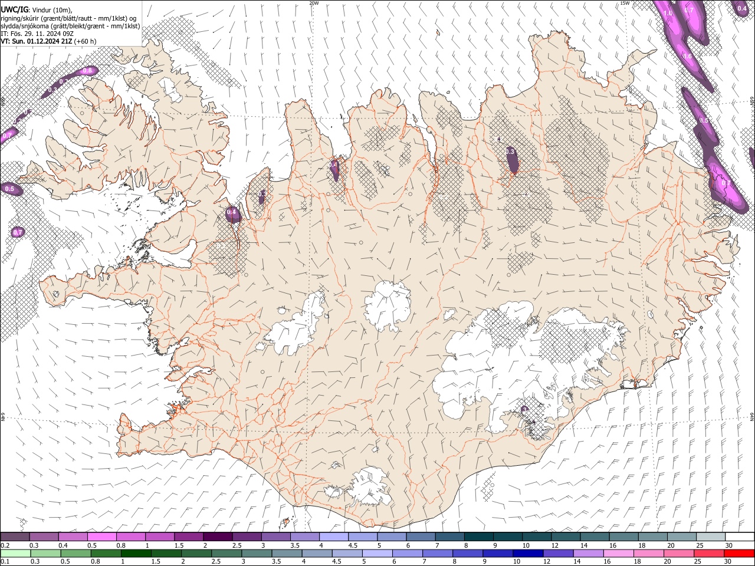Select the grey-green 3 swatch in the lower legend
755x566 pixels.
coord(257,553)
